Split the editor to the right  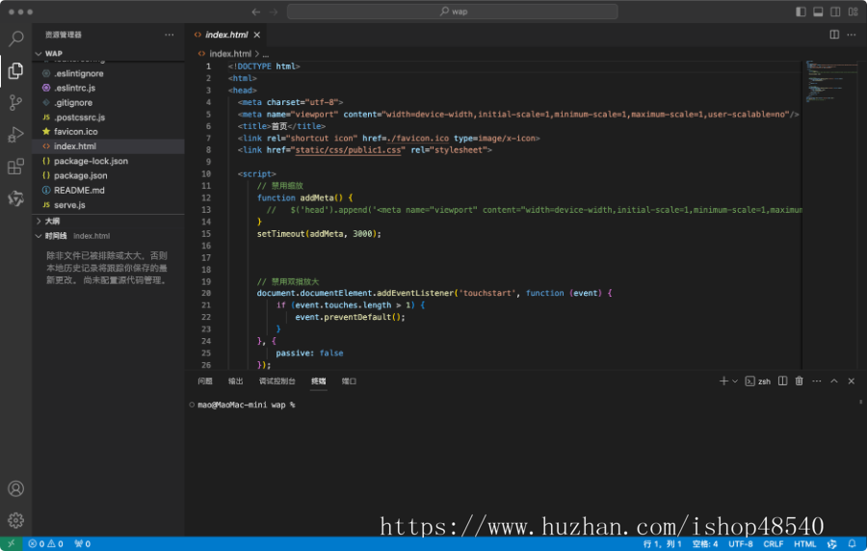(834, 35)
